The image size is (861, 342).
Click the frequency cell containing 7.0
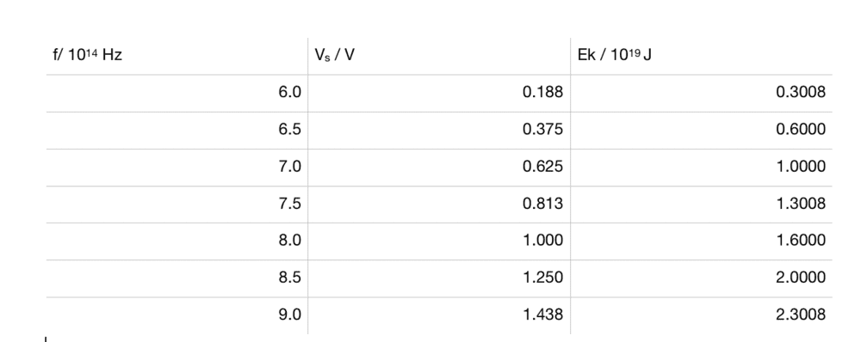pyautogui.click(x=177, y=168)
